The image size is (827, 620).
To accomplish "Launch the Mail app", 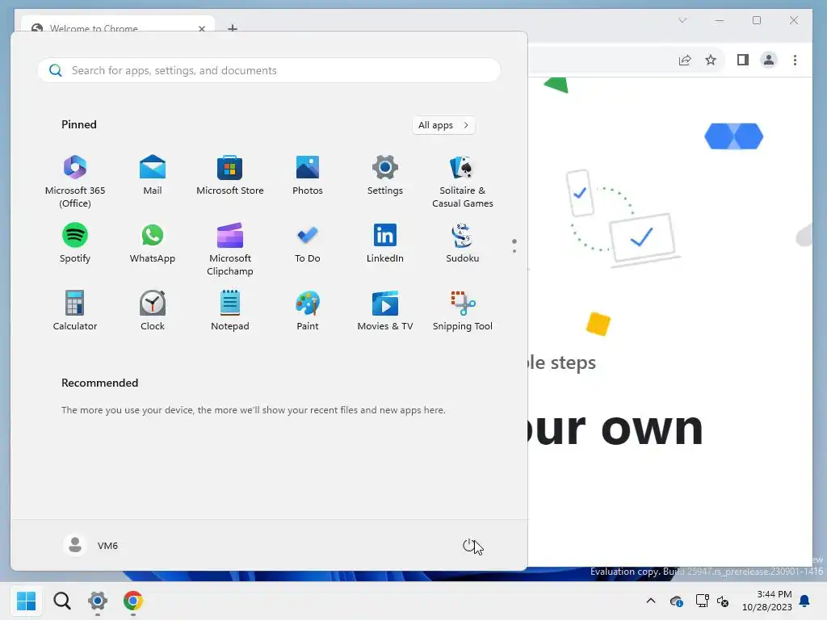I will [153, 174].
